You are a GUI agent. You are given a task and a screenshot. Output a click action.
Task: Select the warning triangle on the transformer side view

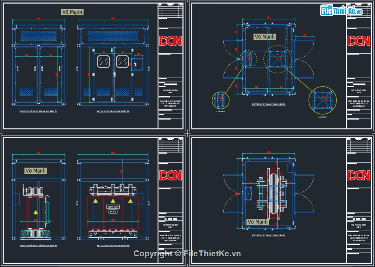[x=36, y=212]
